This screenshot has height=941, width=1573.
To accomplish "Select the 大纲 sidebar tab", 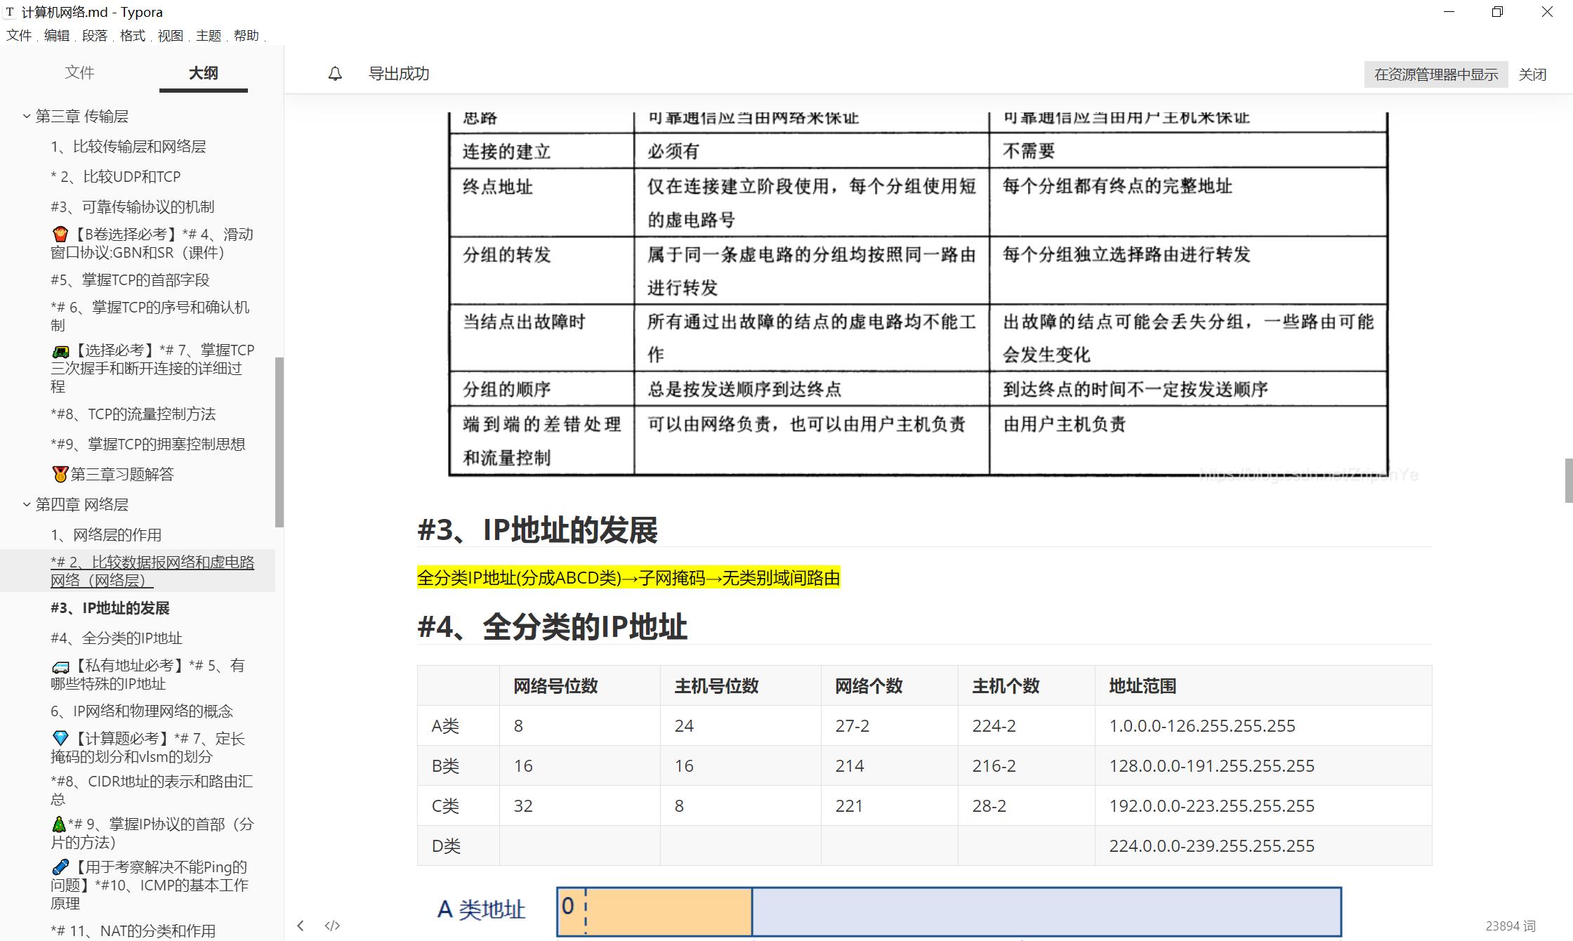I will click(x=204, y=73).
